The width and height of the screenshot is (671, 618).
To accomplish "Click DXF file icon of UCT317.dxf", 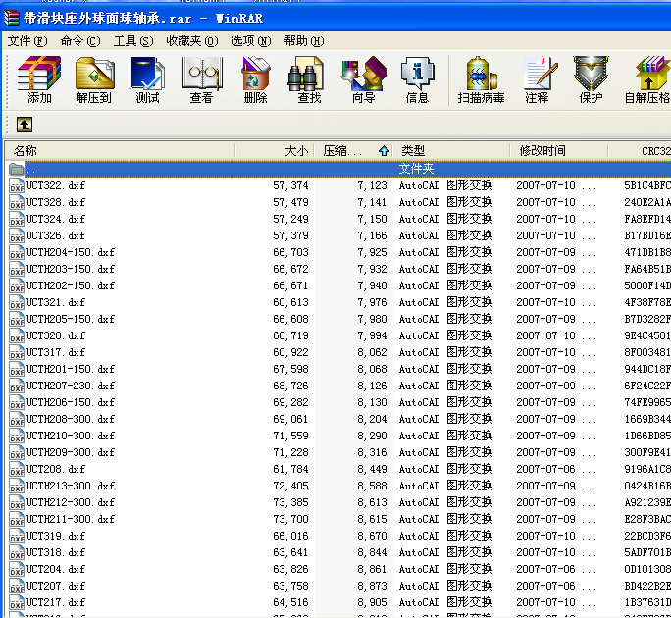I will 17,353.
